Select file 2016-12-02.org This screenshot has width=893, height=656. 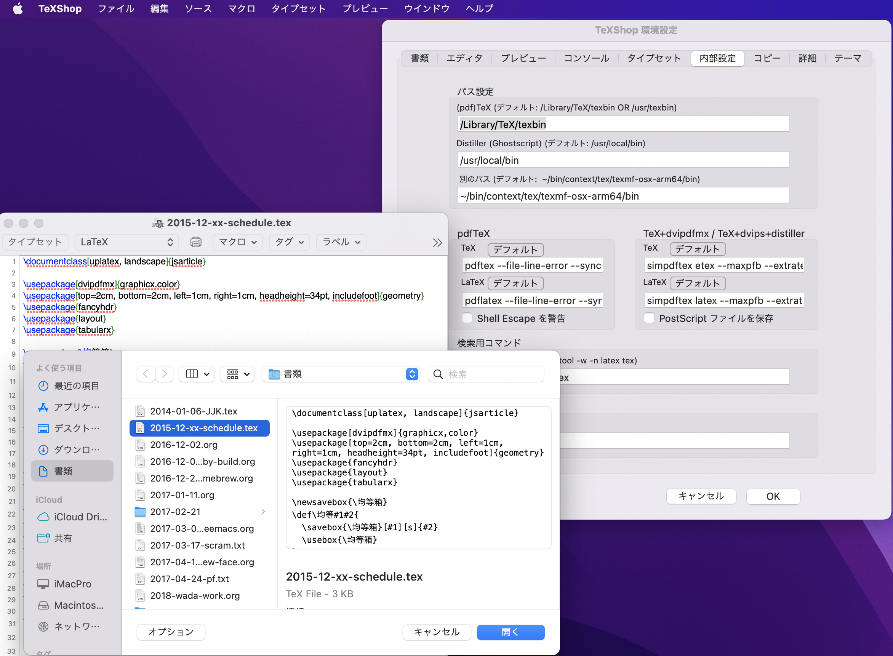[x=200, y=445]
